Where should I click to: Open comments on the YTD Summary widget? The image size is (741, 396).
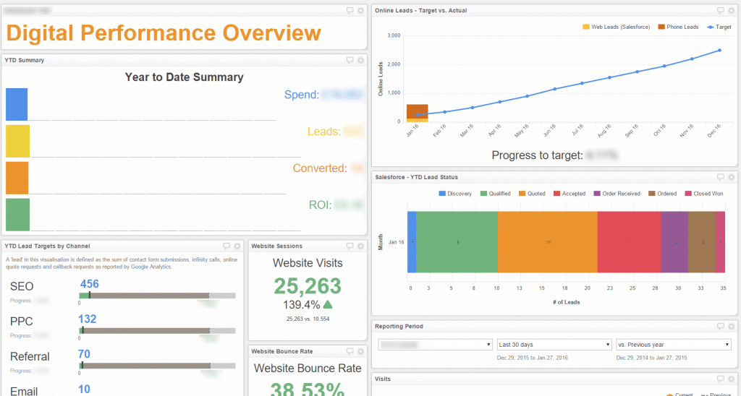(350, 60)
